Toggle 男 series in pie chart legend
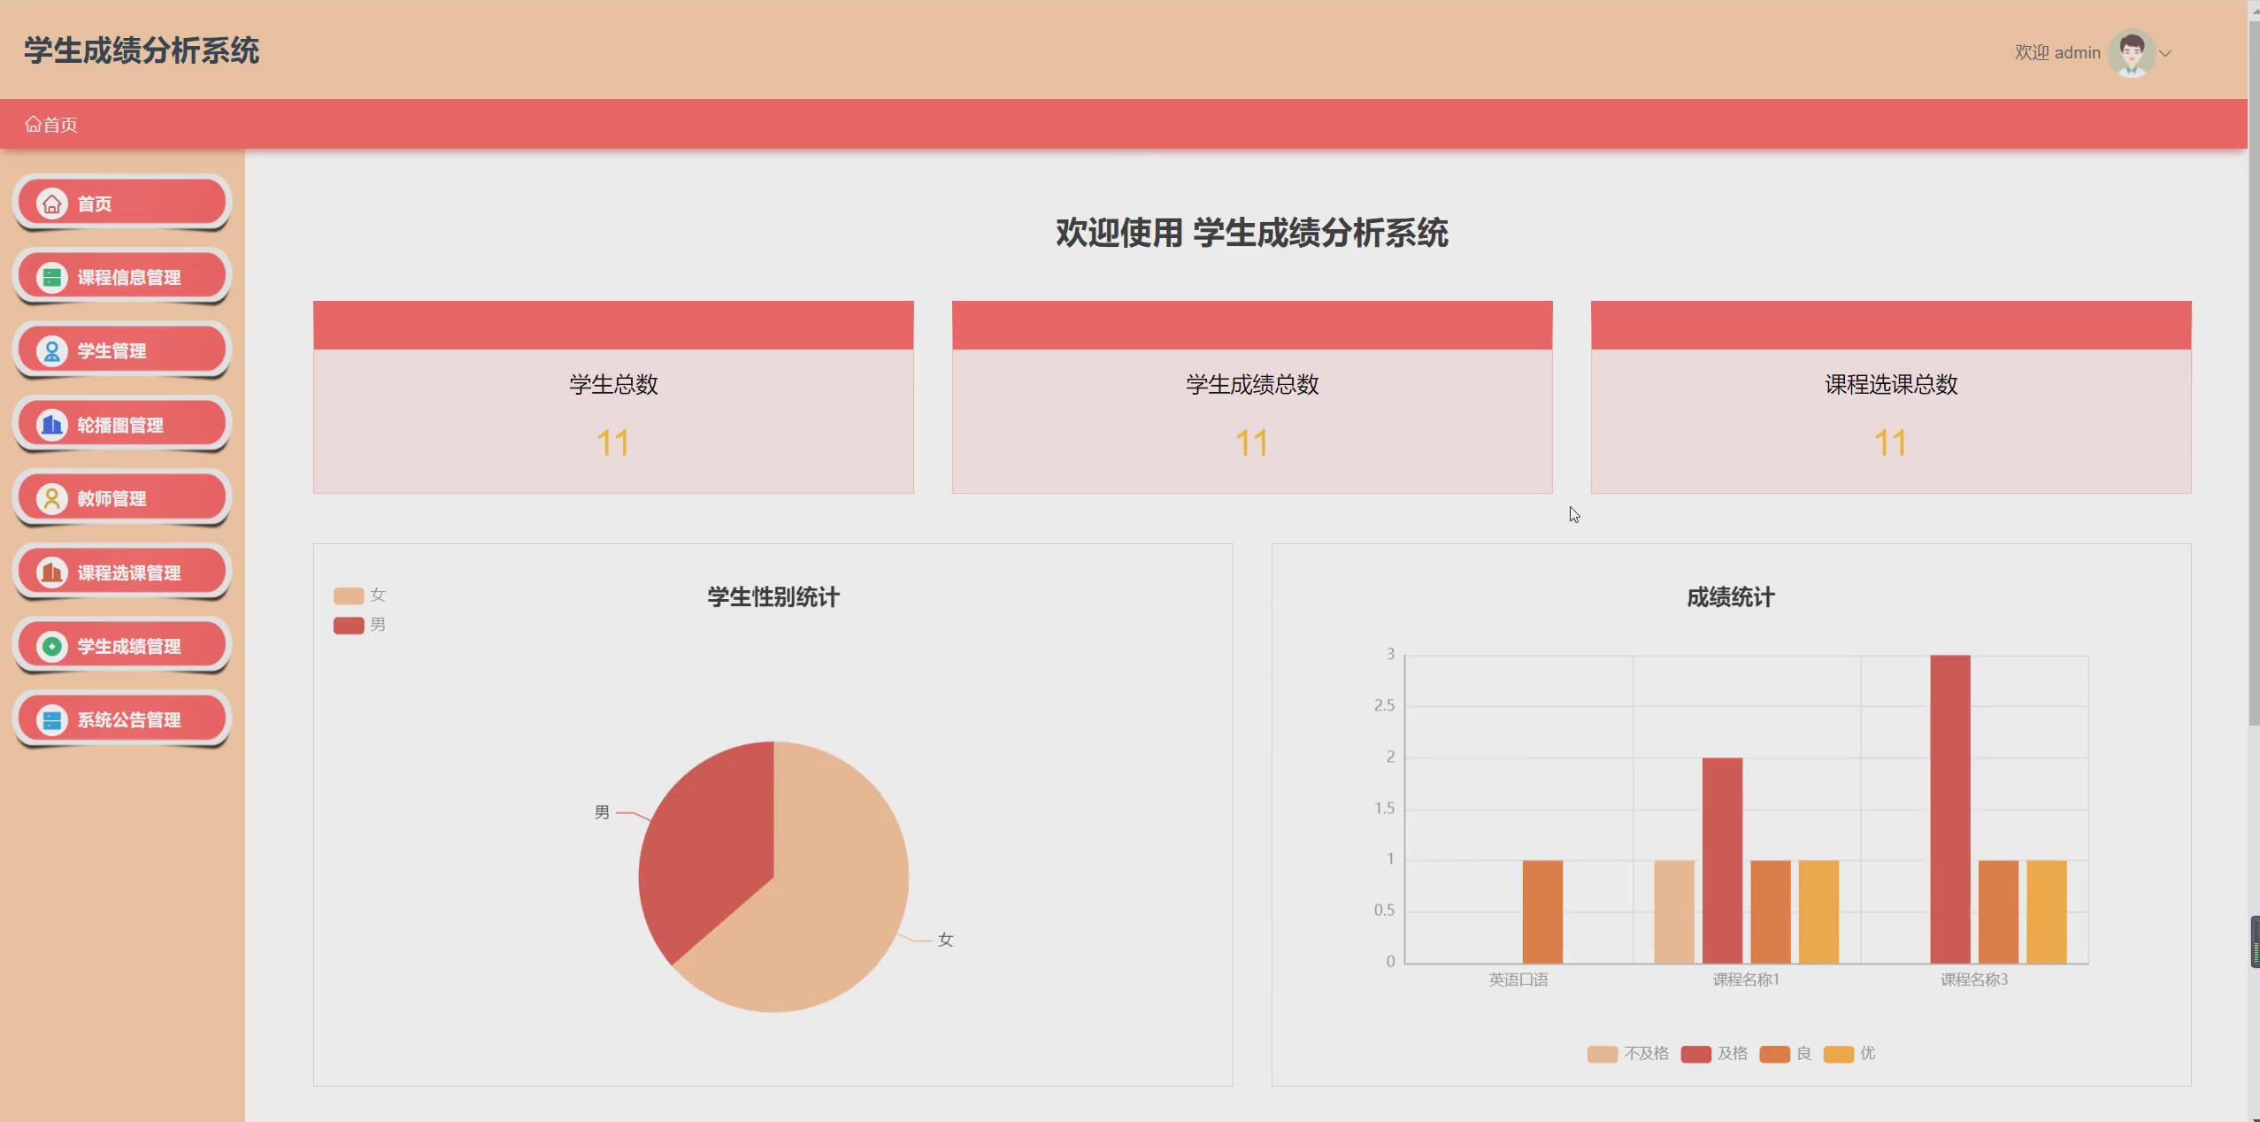The height and width of the screenshot is (1122, 2260). click(347, 624)
